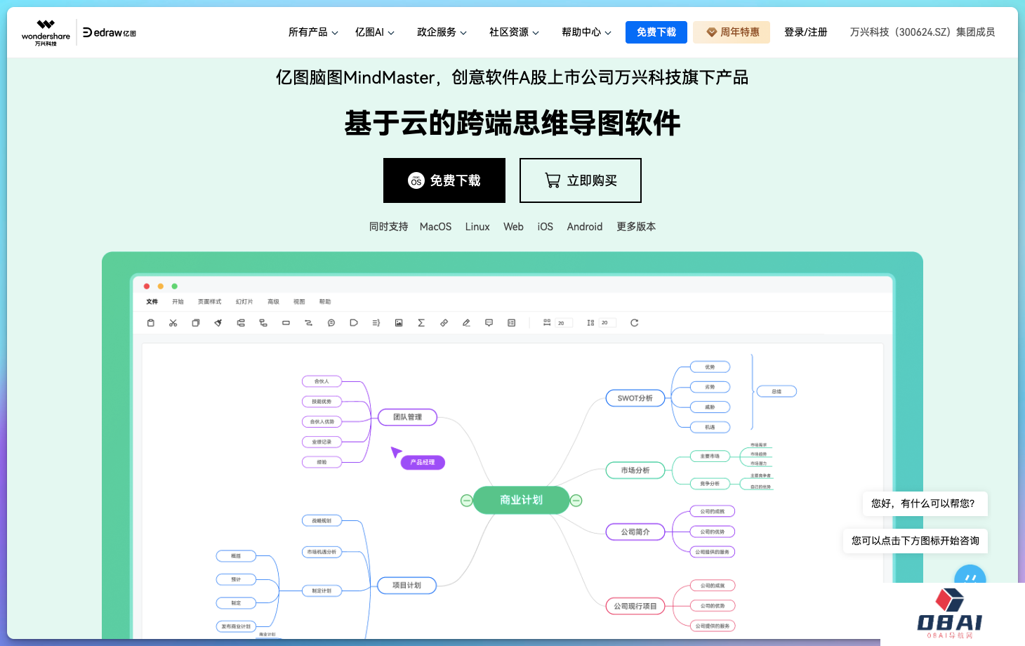Click the hyperlink chain icon

tap(444, 323)
